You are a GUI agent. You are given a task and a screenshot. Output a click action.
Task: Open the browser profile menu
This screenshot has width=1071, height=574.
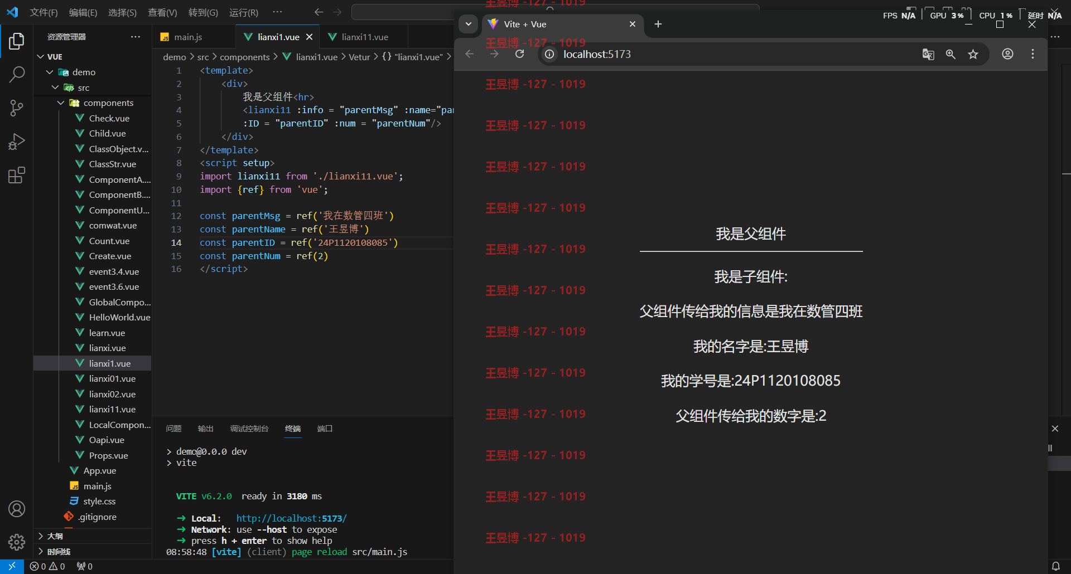point(1007,54)
